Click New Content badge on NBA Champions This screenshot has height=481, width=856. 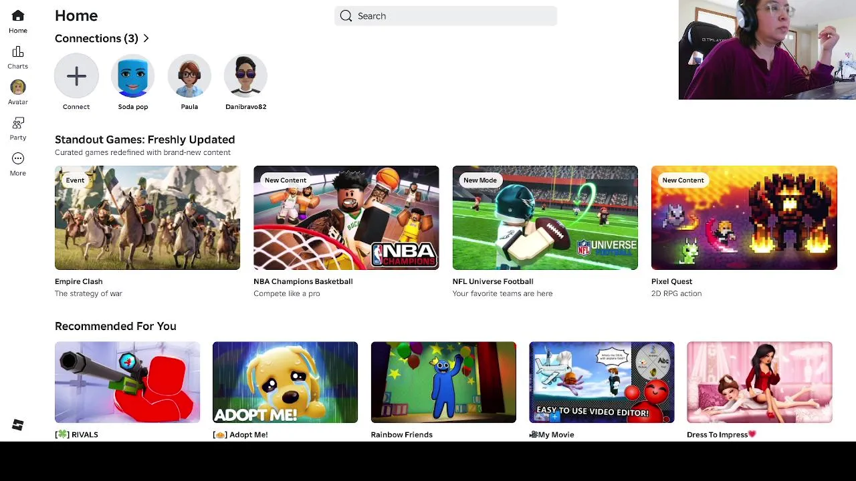tap(286, 180)
